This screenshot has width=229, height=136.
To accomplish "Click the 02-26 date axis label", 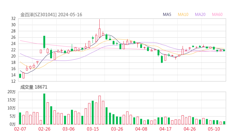I will pyautogui.click(x=44, y=129).
